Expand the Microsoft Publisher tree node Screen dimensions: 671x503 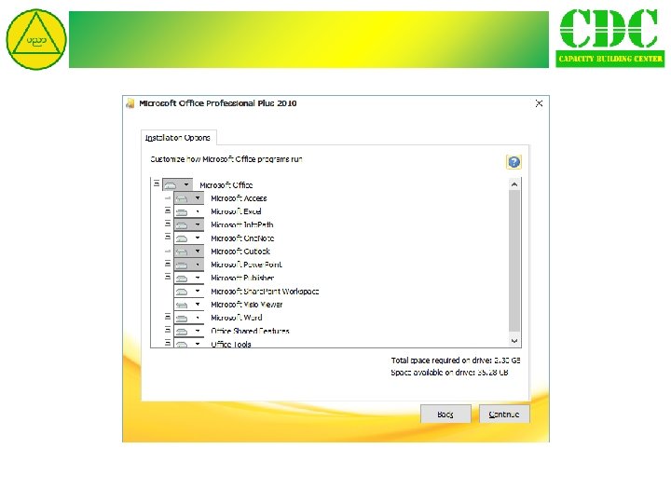point(168,277)
